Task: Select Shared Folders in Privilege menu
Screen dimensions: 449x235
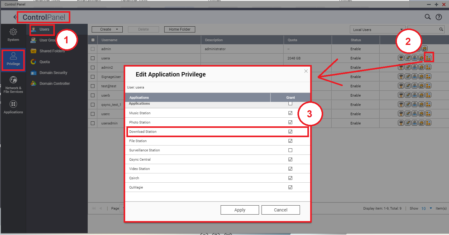Action: click(52, 51)
